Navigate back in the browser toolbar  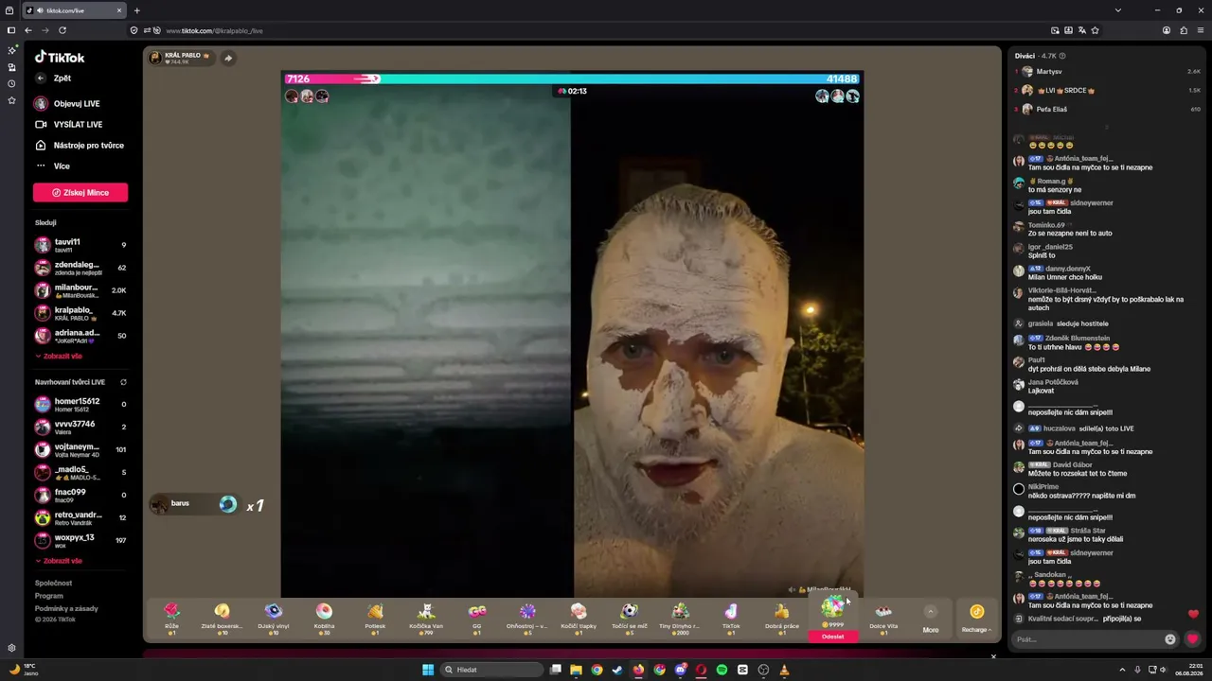[x=28, y=30]
